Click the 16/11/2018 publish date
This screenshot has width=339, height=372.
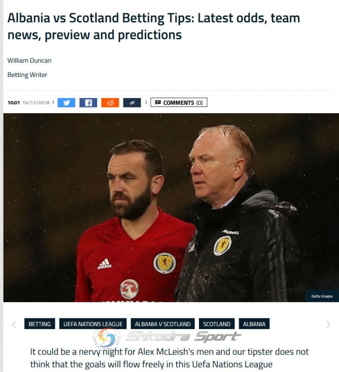[x=36, y=103]
